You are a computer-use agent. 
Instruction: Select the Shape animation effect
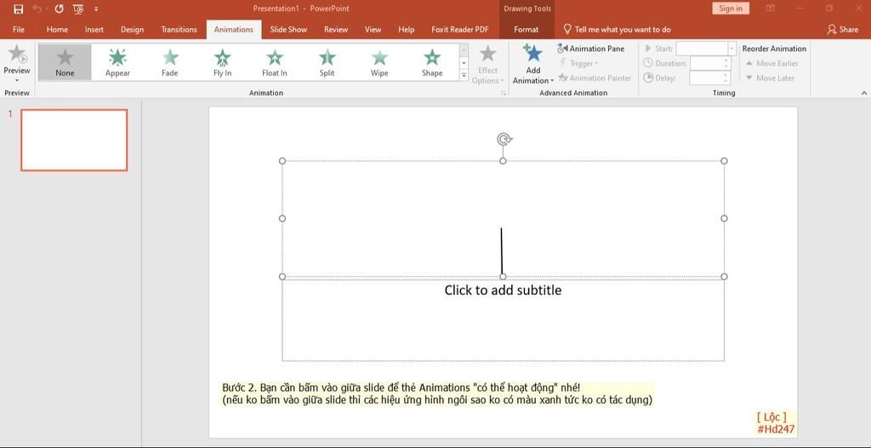(x=432, y=62)
